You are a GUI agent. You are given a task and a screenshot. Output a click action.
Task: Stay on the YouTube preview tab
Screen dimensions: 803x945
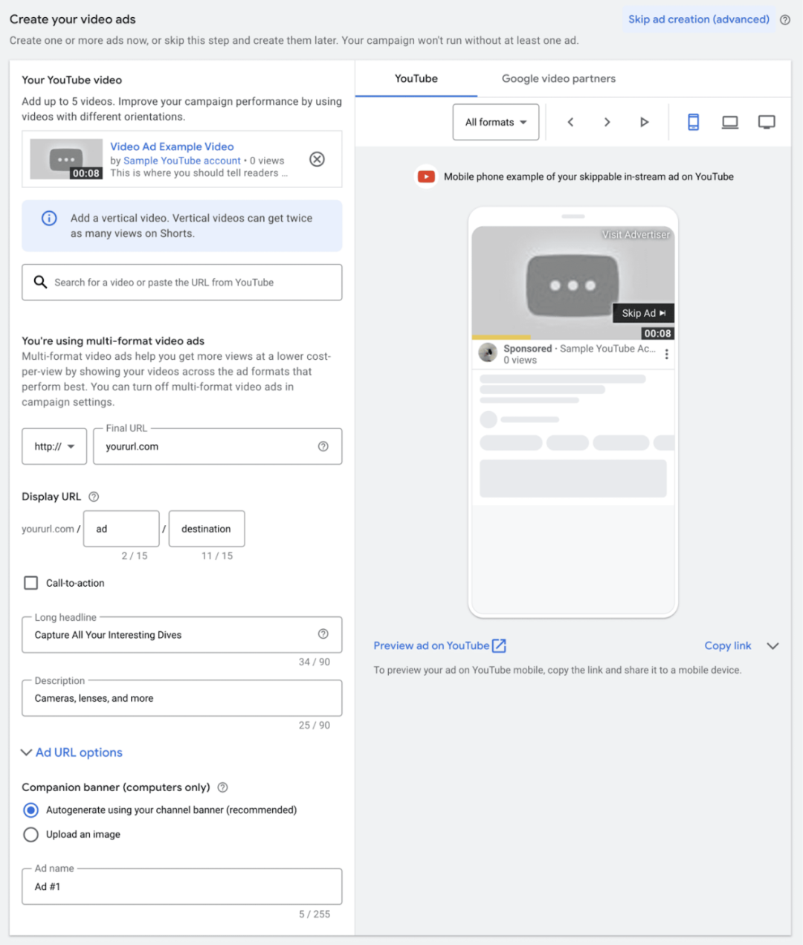(x=416, y=78)
